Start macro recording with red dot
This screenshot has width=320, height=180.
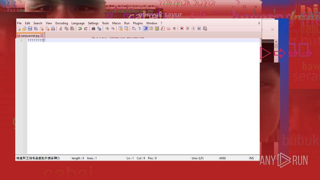click(182, 28)
